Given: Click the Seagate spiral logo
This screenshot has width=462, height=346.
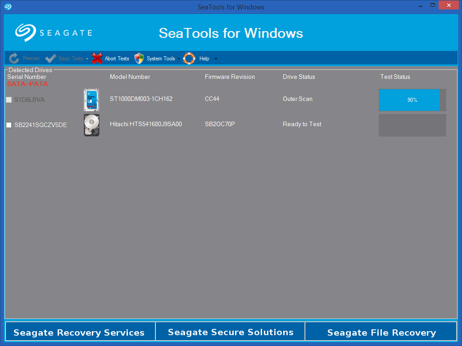Looking at the screenshot, I should 27,32.
